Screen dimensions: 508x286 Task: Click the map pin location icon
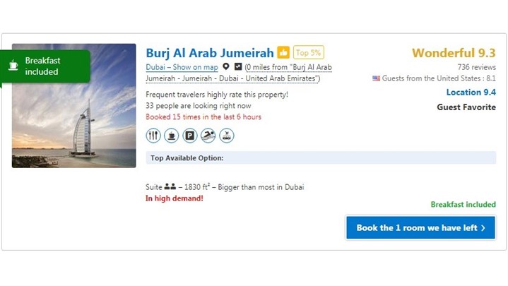click(226, 67)
